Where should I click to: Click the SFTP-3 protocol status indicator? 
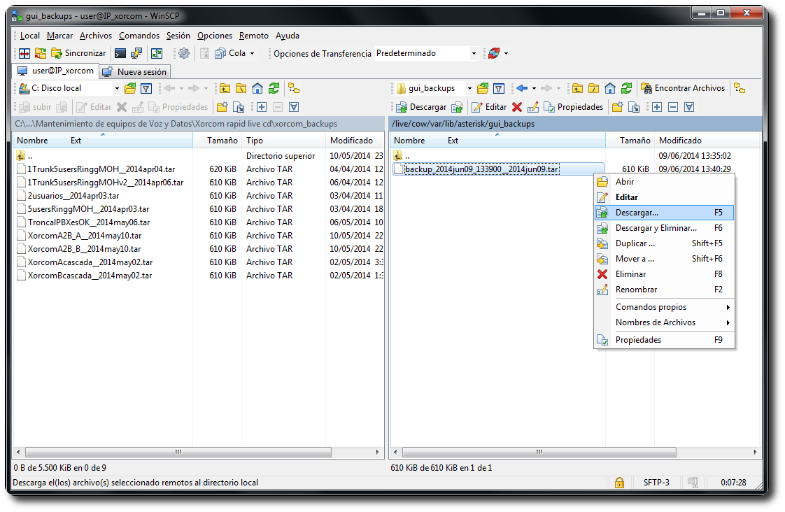coord(656,483)
